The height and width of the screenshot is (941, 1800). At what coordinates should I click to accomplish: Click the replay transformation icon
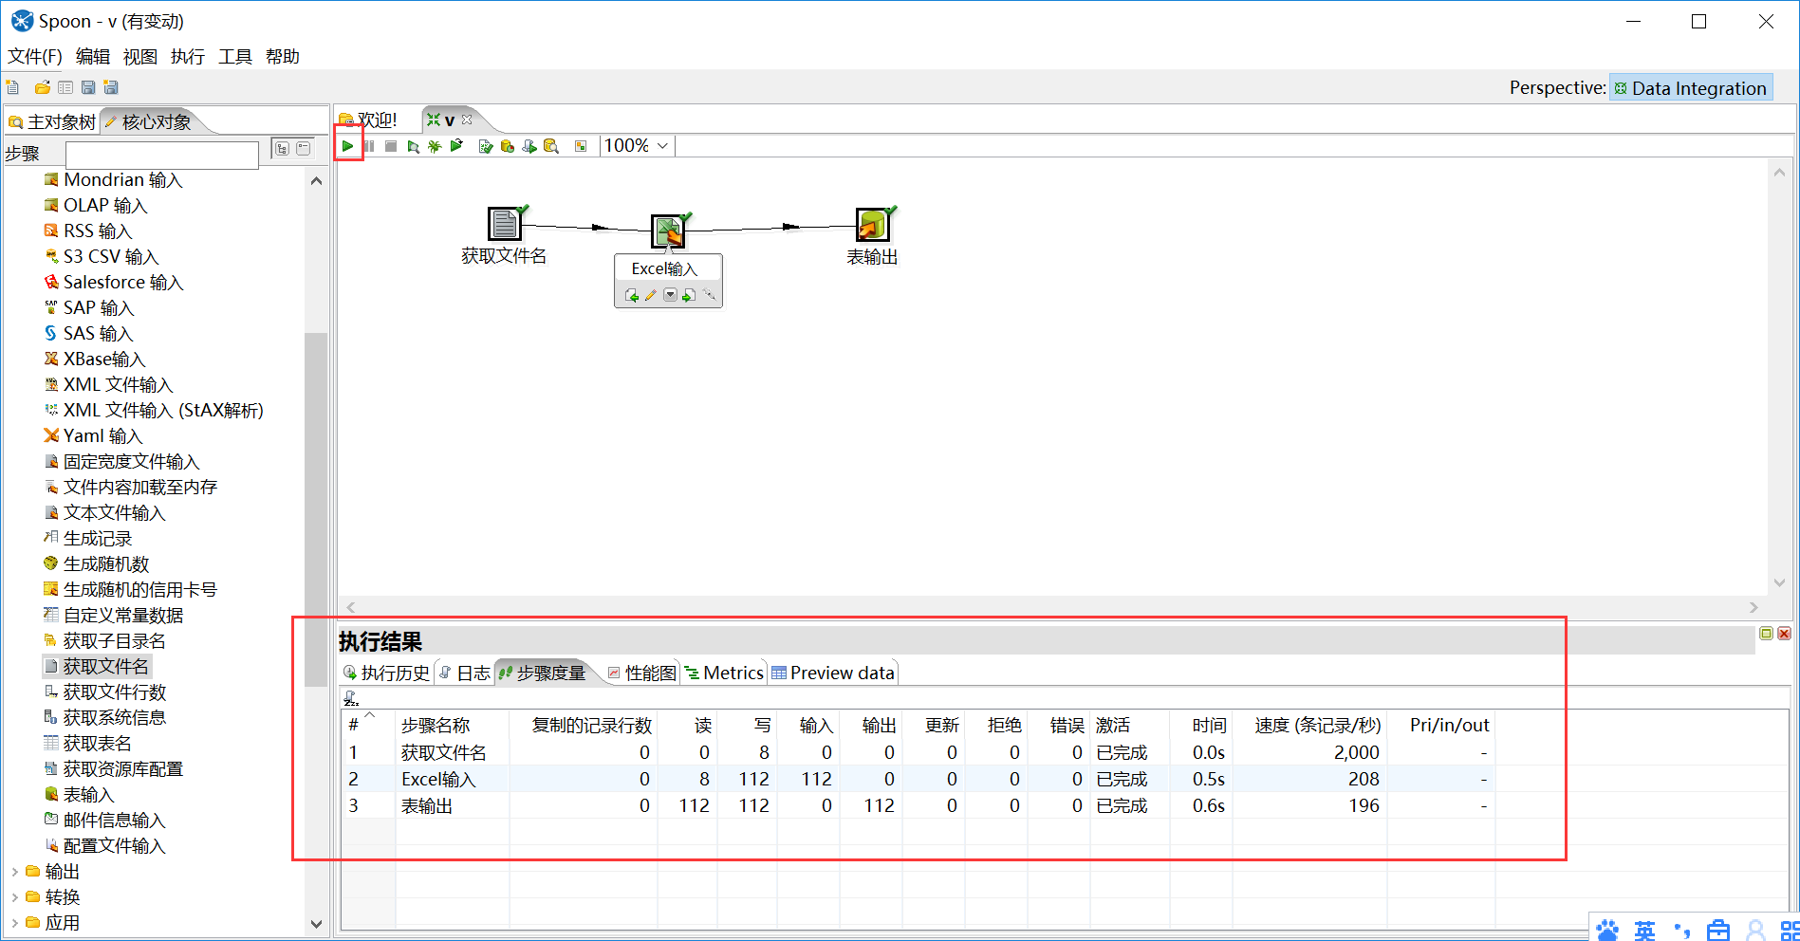[456, 146]
